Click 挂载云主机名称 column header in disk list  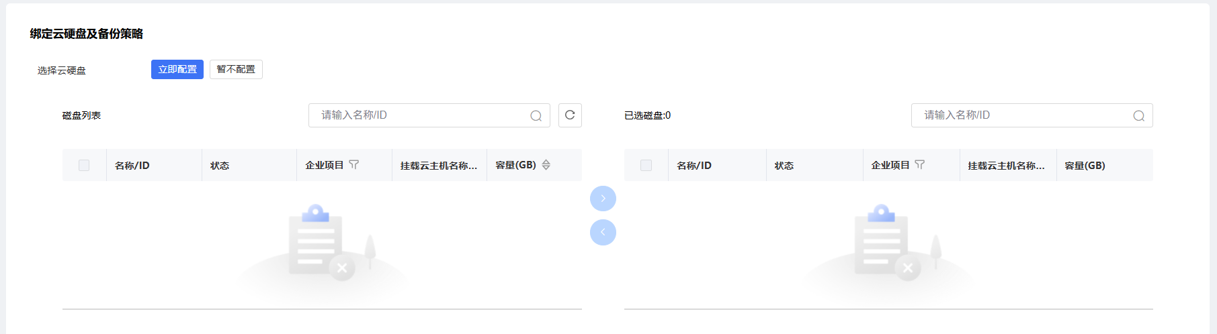[439, 166]
